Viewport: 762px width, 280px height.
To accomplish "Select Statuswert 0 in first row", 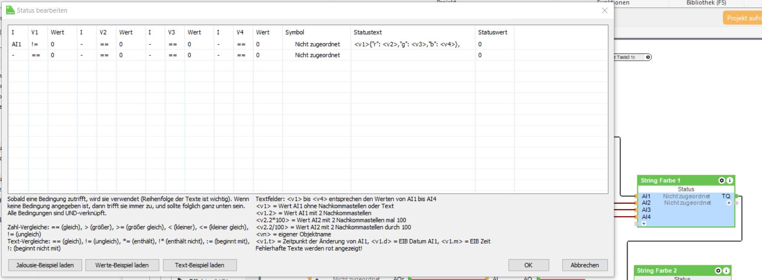I will coord(494,44).
